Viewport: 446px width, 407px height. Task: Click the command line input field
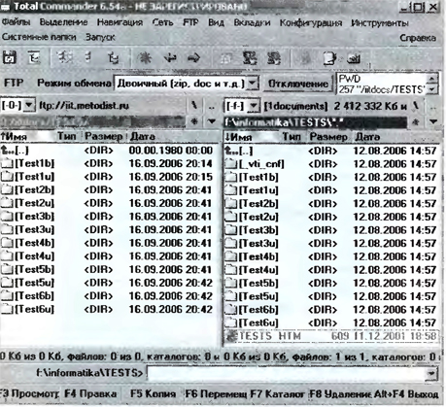click(287, 374)
